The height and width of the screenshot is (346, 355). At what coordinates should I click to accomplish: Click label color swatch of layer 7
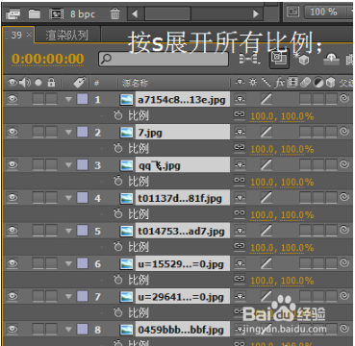[83, 296]
